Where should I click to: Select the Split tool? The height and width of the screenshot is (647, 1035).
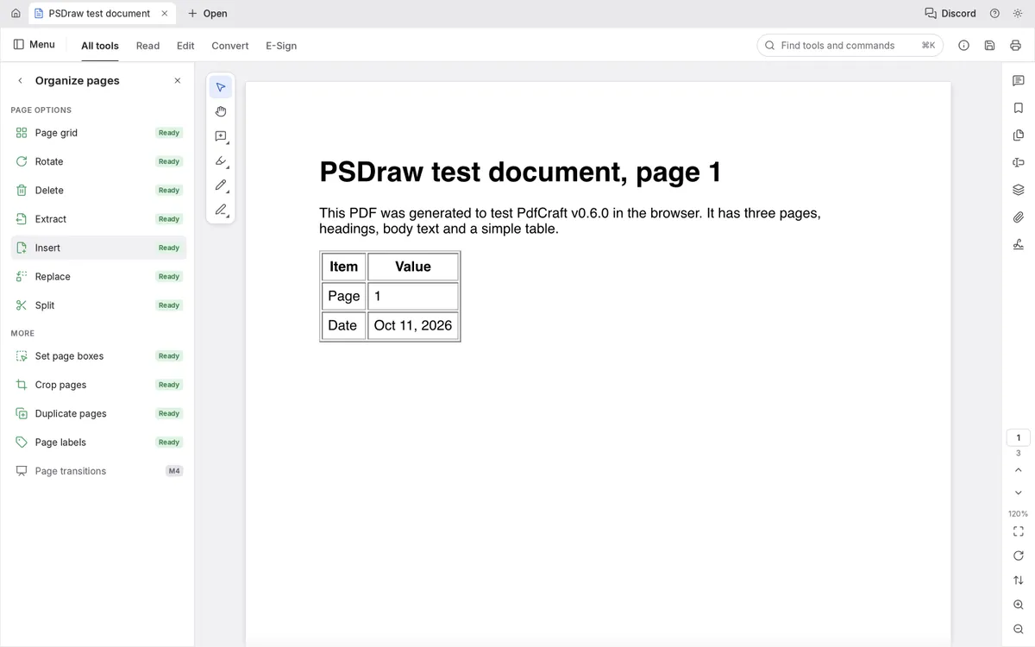tap(98, 305)
